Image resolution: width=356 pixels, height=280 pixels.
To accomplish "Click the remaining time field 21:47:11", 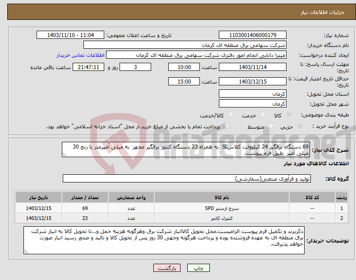I will pyautogui.click(x=88, y=67).
